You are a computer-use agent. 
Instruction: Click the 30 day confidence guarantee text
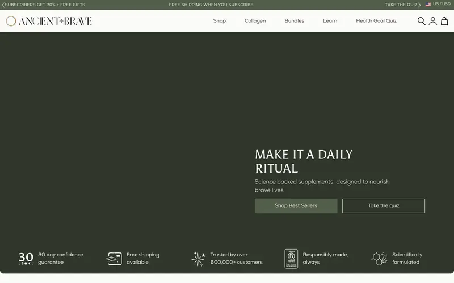click(x=61, y=259)
